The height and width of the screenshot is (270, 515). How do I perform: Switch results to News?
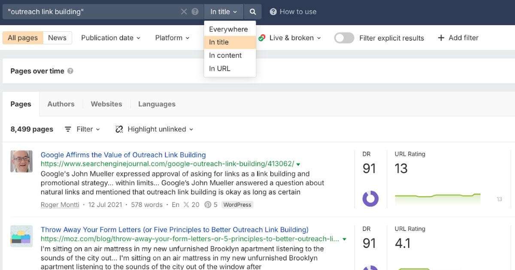[x=57, y=38]
